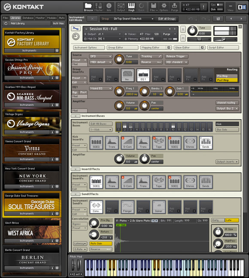Click the Mapping Editor button
The height and width of the screenshot is (278, 249).
[154, 48]
